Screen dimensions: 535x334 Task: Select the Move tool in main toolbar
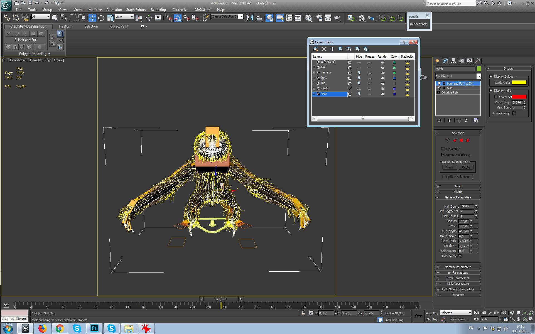pyautogui.click(x=92, y=18)
